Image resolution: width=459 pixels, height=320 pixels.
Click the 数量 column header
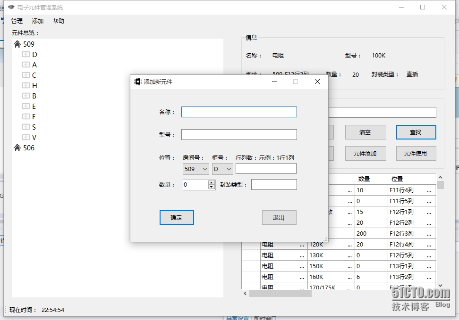[372, 179]
